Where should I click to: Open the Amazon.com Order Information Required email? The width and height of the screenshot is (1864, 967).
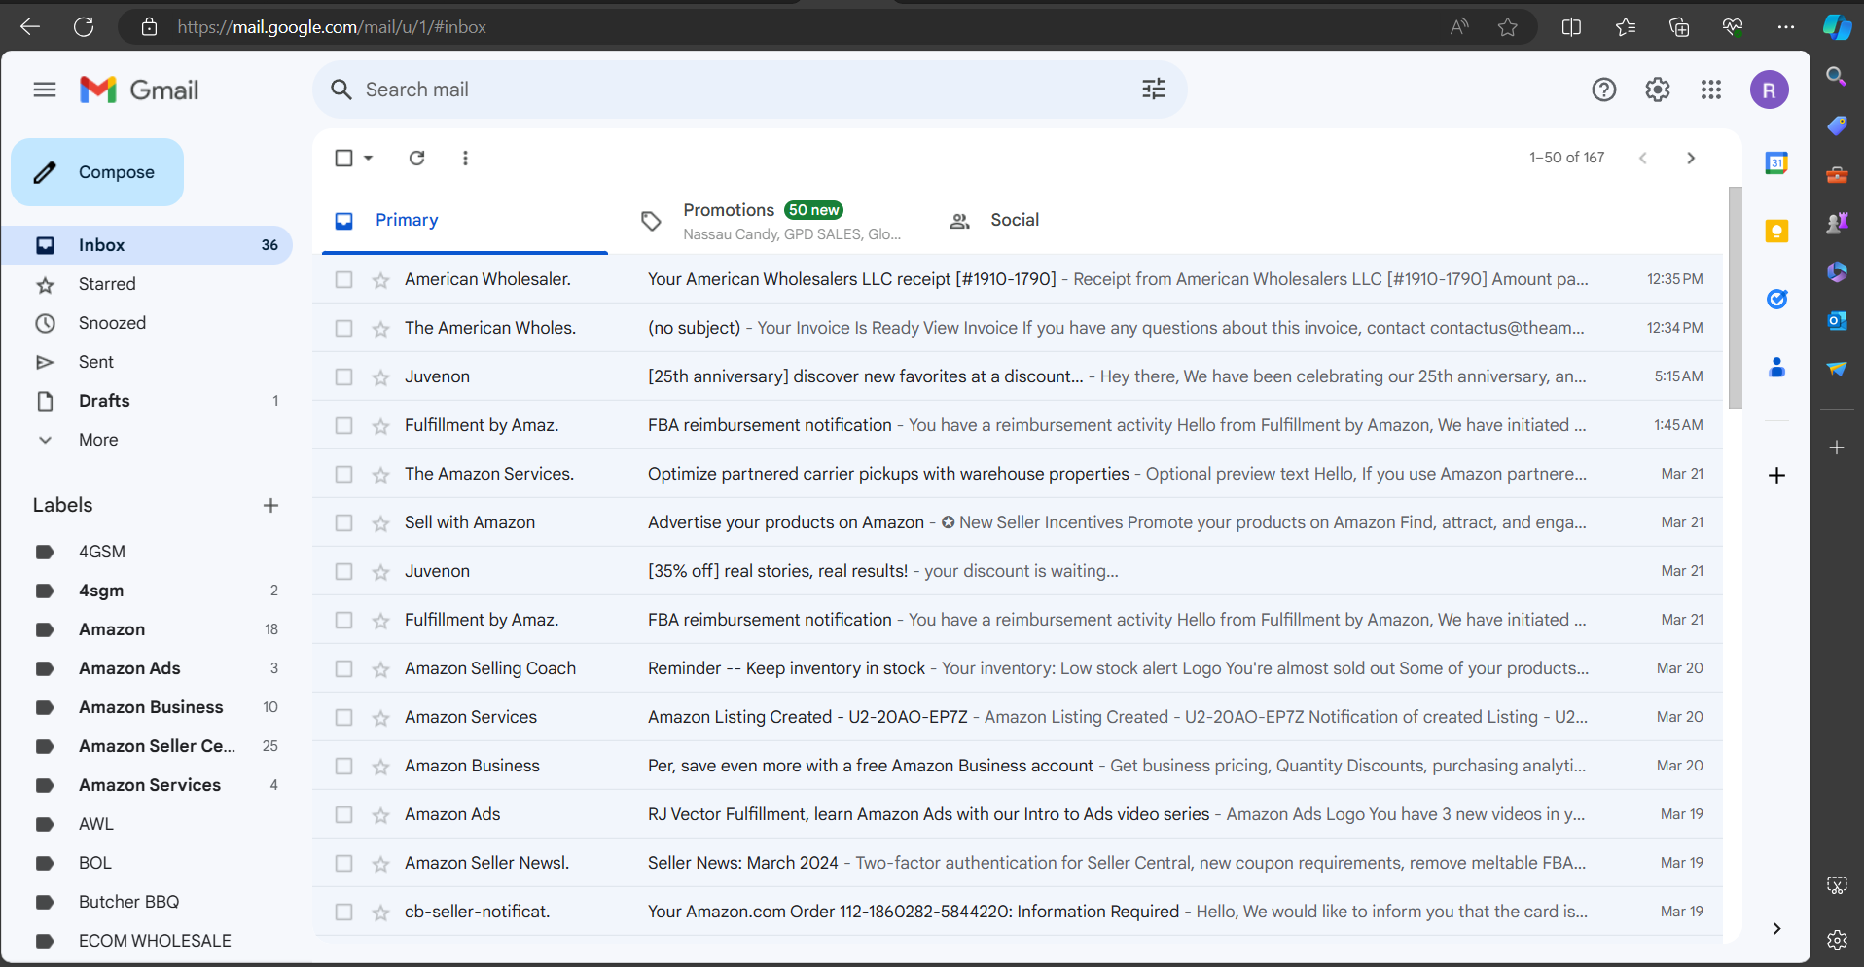[1018, 912]
